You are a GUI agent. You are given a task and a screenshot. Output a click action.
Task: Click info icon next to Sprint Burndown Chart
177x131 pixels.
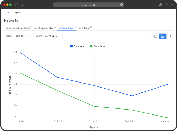[31, 27]
